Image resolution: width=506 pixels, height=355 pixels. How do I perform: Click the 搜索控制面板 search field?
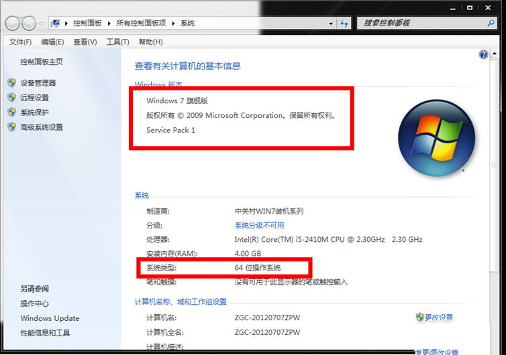point(419,23)
